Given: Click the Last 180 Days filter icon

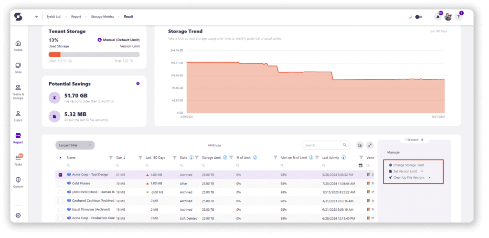Looking at the screenshot, I should click(175, 158).
